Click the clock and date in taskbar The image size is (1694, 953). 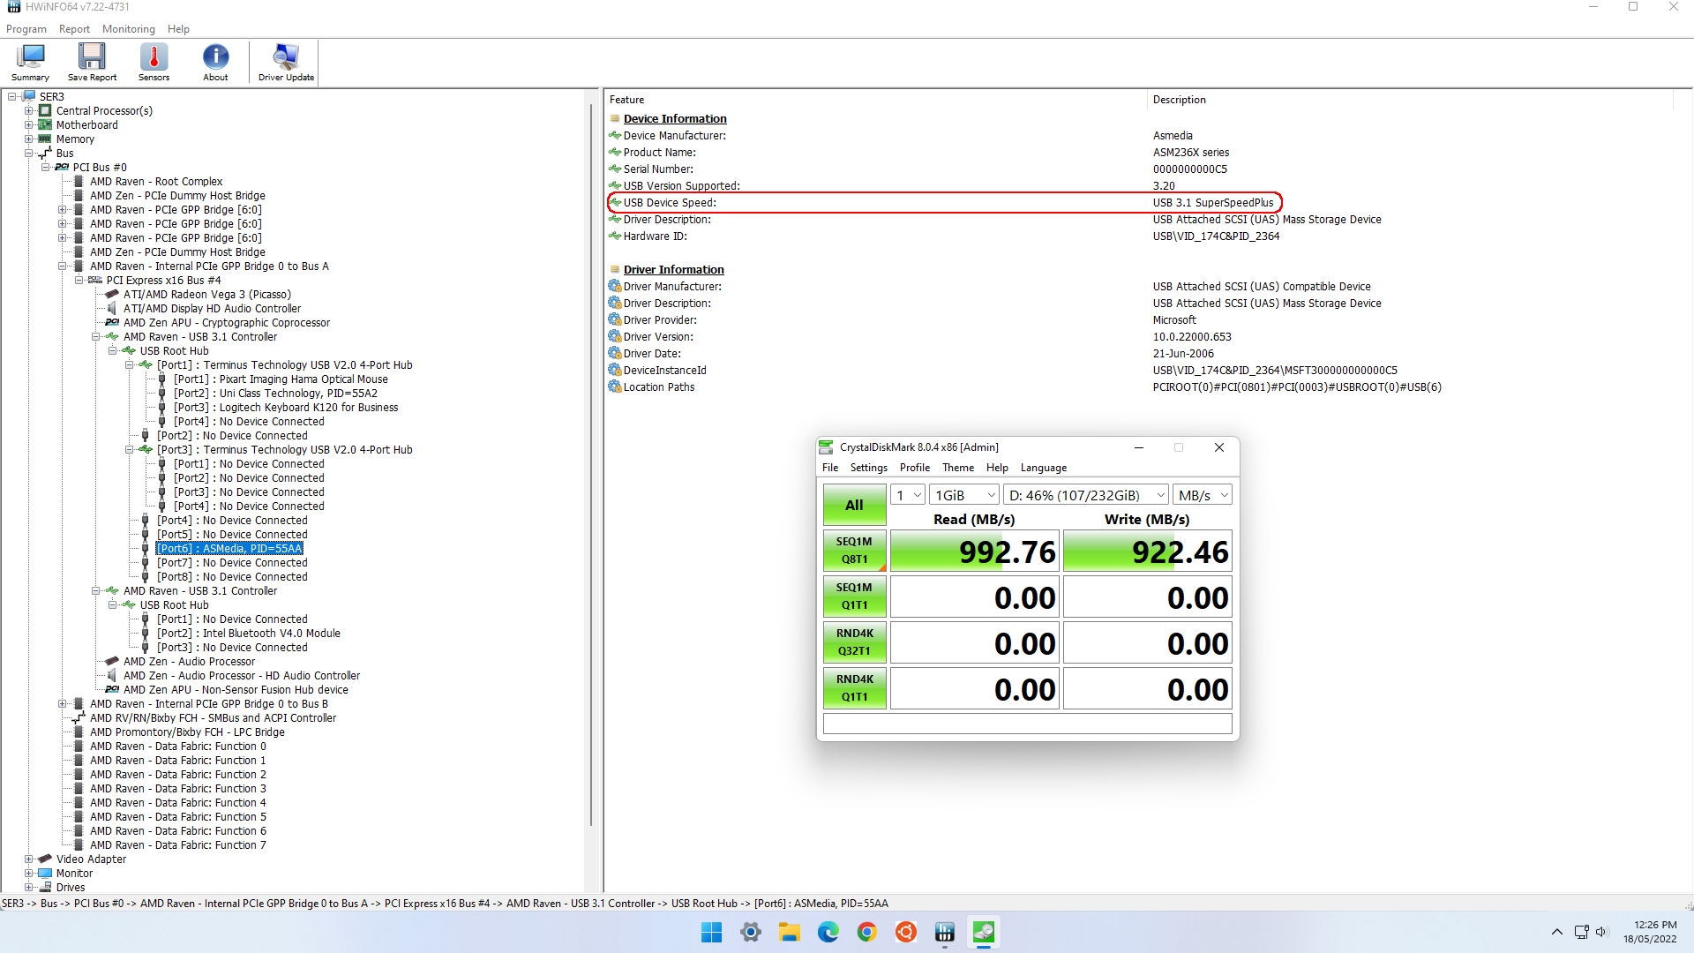(1650, 932)
